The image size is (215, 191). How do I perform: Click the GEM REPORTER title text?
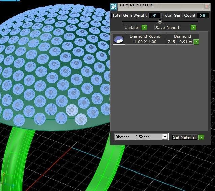136,5
